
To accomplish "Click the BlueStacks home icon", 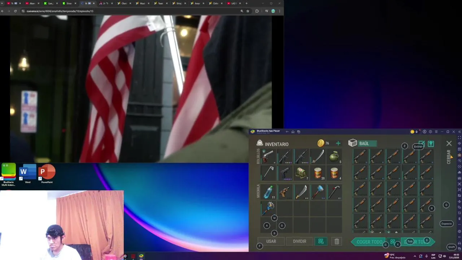I will [293, 132].
